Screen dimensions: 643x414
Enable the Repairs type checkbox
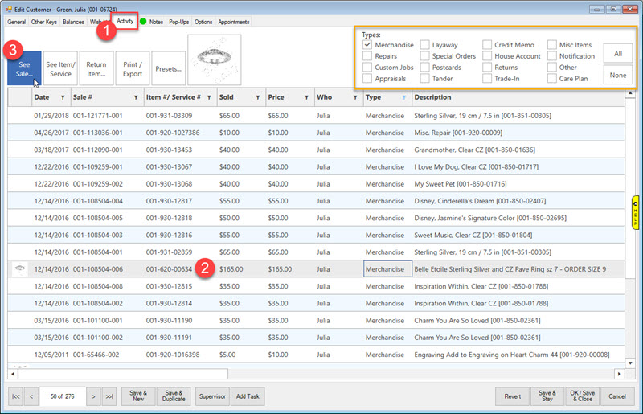coord(367,56)
